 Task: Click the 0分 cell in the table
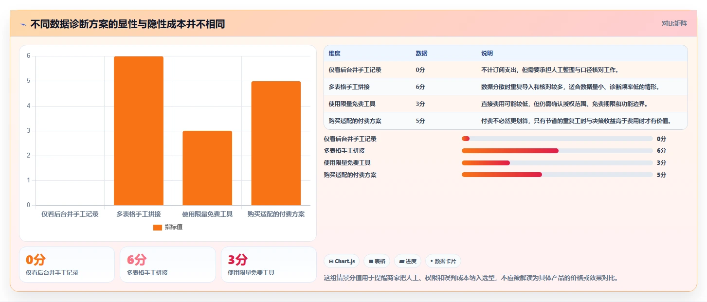click(420, 70)
